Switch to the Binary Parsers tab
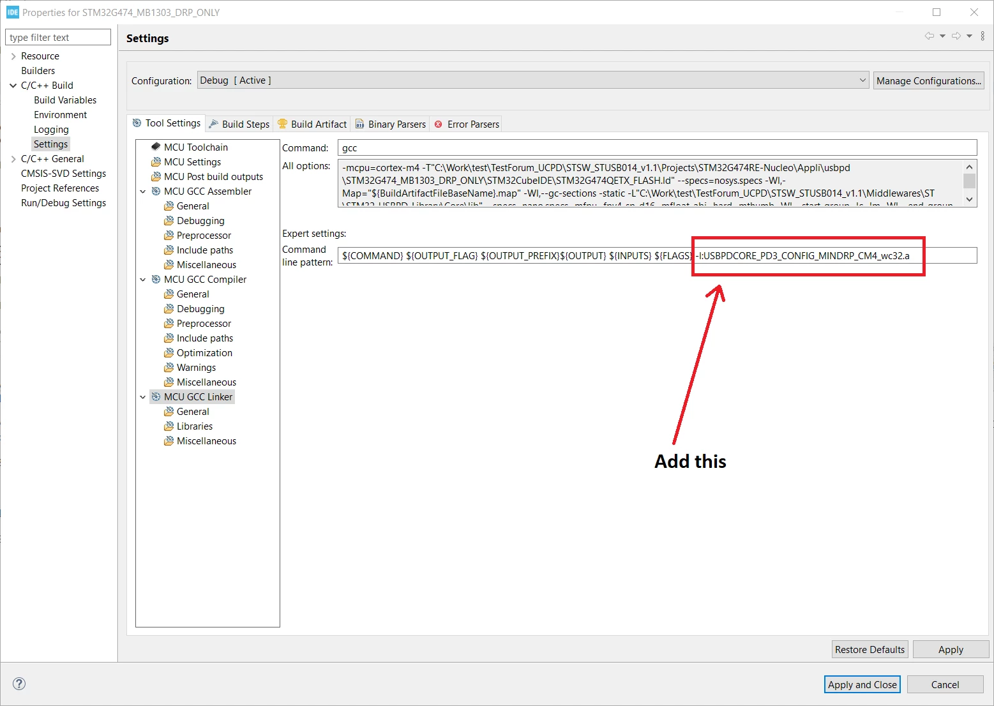The image size is (994, 706). [391, 124]
